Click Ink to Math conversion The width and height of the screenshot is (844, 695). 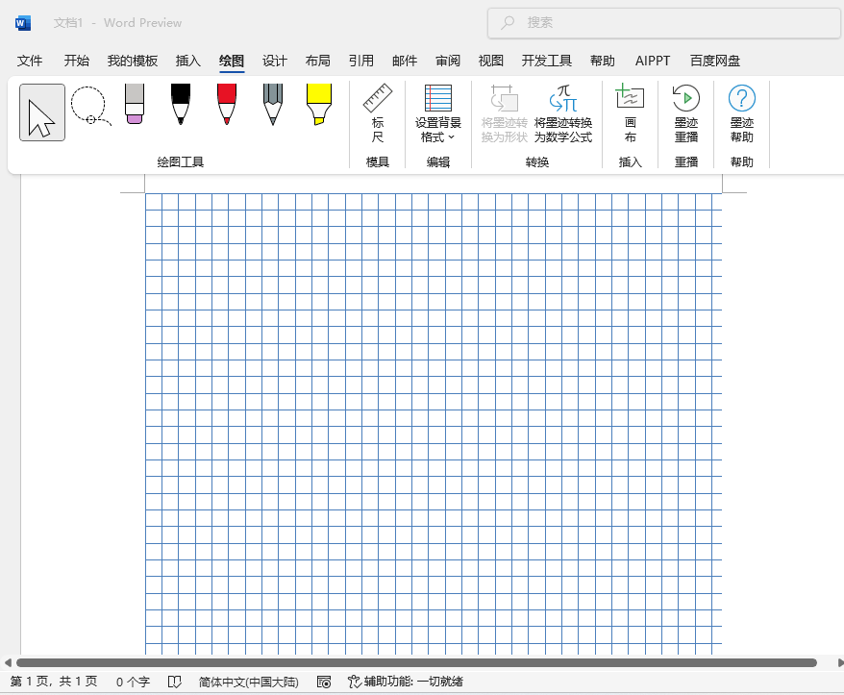(x=563, y=113)
